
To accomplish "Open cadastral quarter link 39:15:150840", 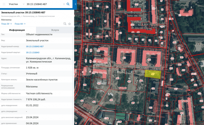I will click(33, 53).
